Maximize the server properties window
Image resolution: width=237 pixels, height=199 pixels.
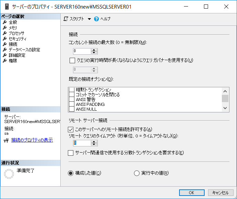[206, 7]
